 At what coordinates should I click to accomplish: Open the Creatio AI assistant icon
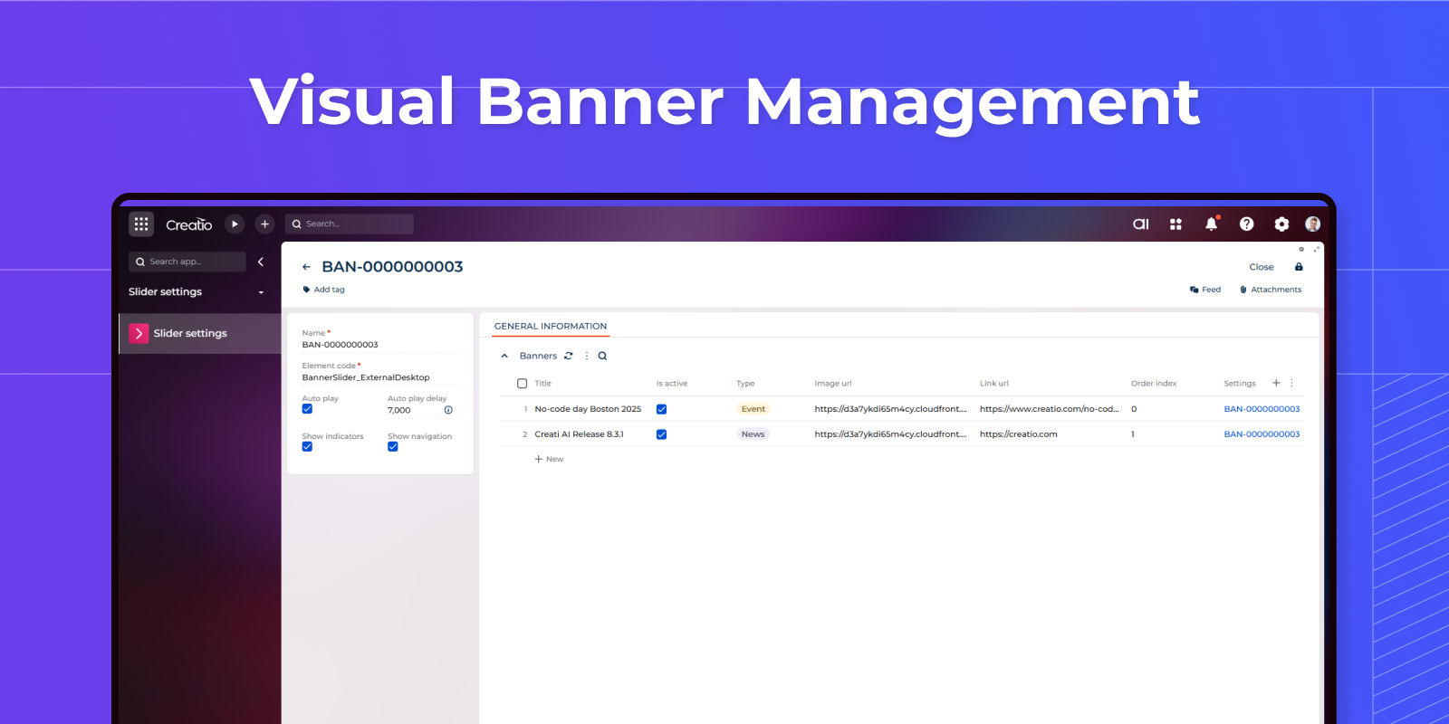[x=1140, y=224]
